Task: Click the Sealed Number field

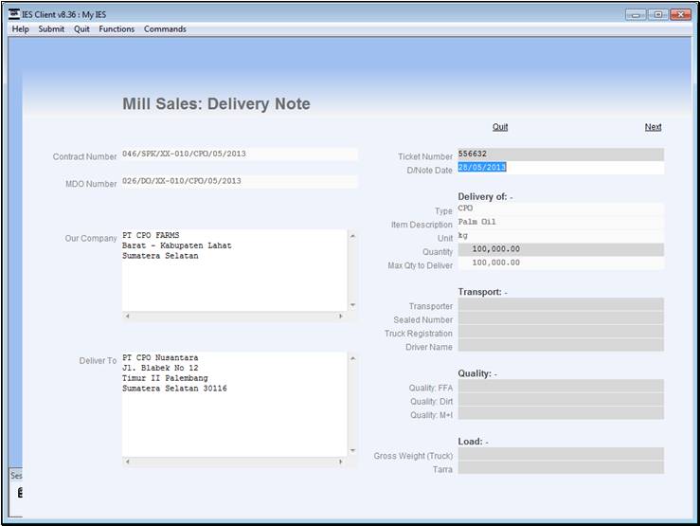Action: tap(561, 317)
